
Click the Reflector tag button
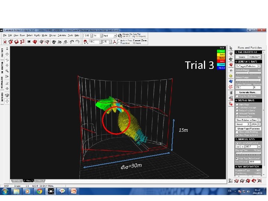point(255,57)
